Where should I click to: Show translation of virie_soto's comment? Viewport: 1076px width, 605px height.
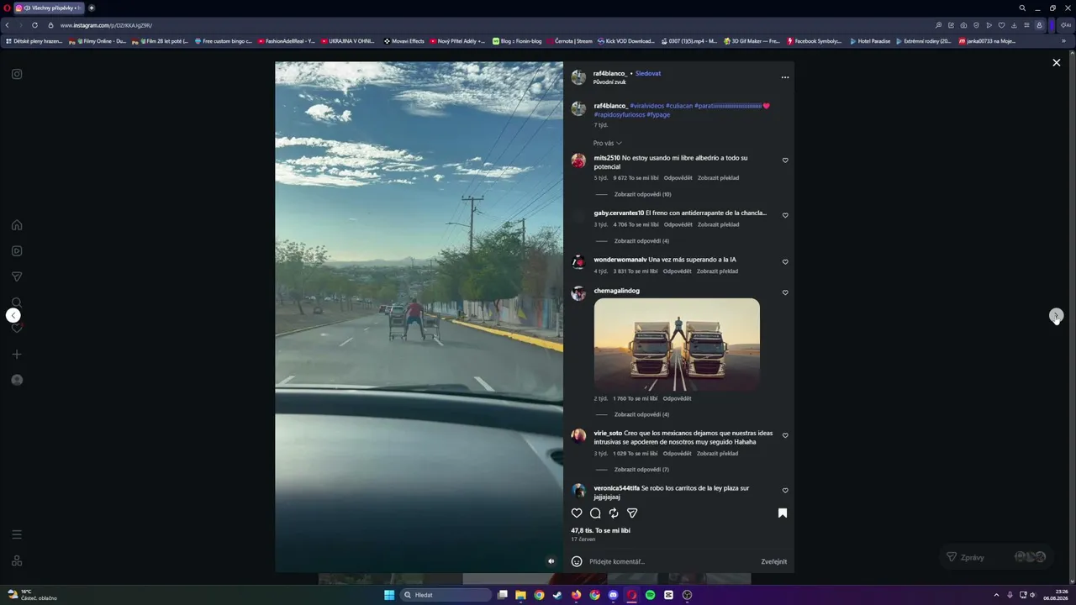718,454
